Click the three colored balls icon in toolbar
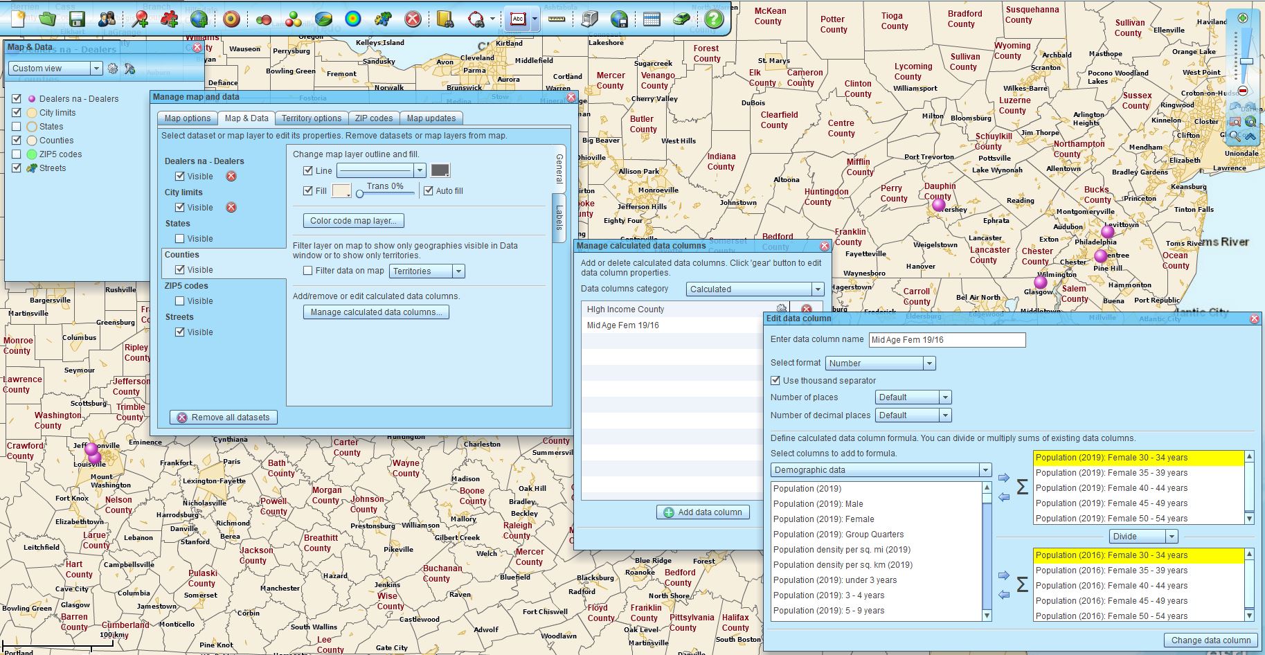The width and height of the screenshot is (1265, 655). (293, 19)
